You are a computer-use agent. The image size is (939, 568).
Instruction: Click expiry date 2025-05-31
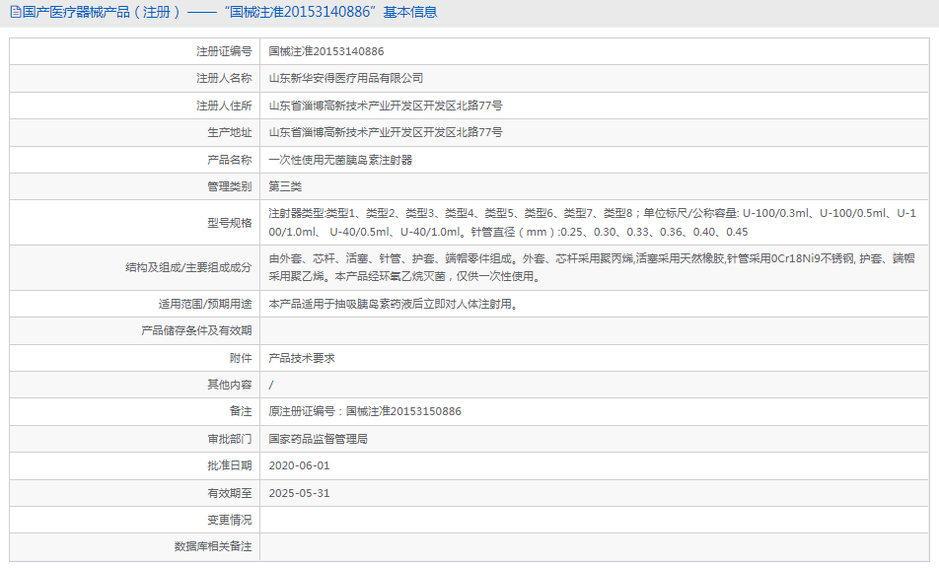(x=300, y=493)
